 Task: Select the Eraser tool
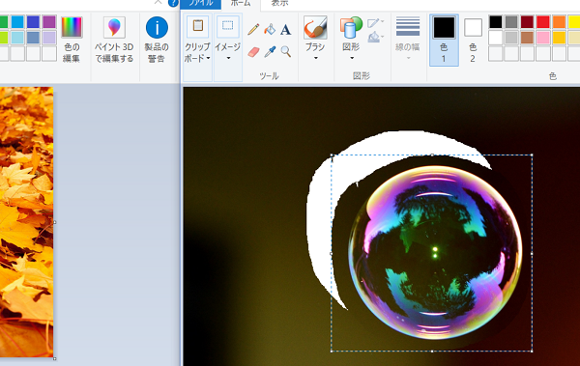[253, 51]
